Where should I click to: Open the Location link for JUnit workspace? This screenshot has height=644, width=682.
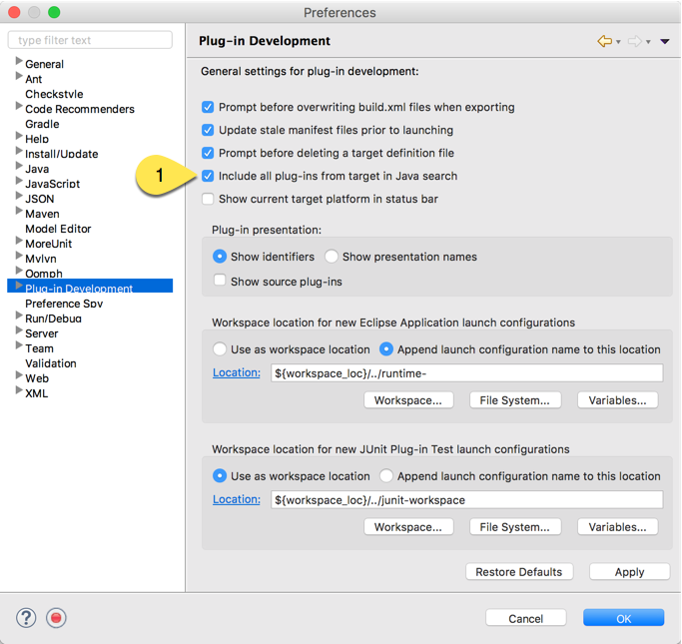pos(236,499)
